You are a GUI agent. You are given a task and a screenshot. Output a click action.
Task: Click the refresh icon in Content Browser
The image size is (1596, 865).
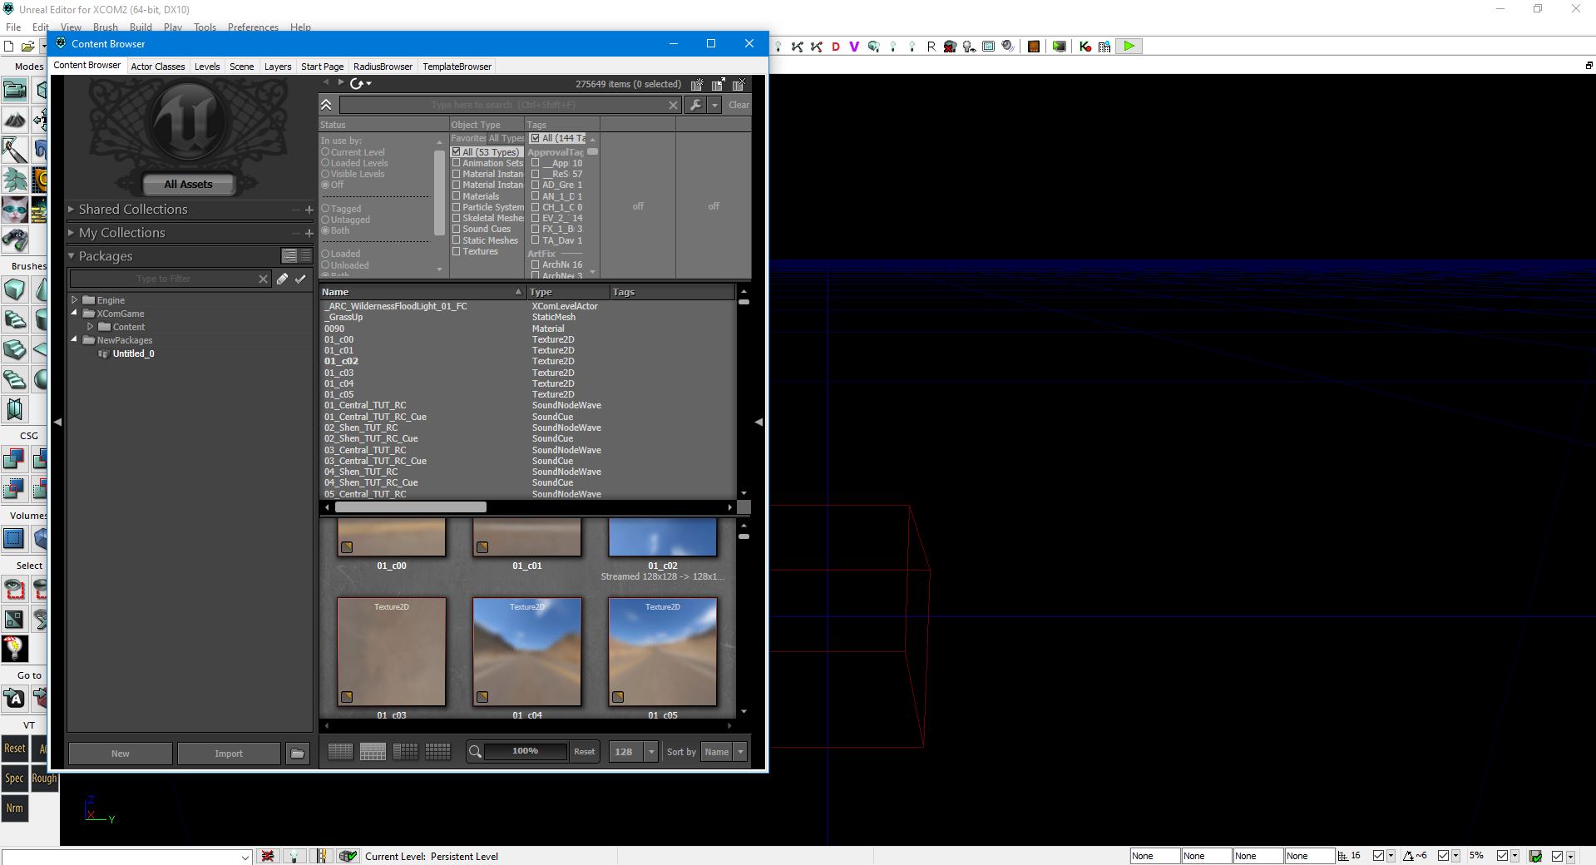pos(358,83)
